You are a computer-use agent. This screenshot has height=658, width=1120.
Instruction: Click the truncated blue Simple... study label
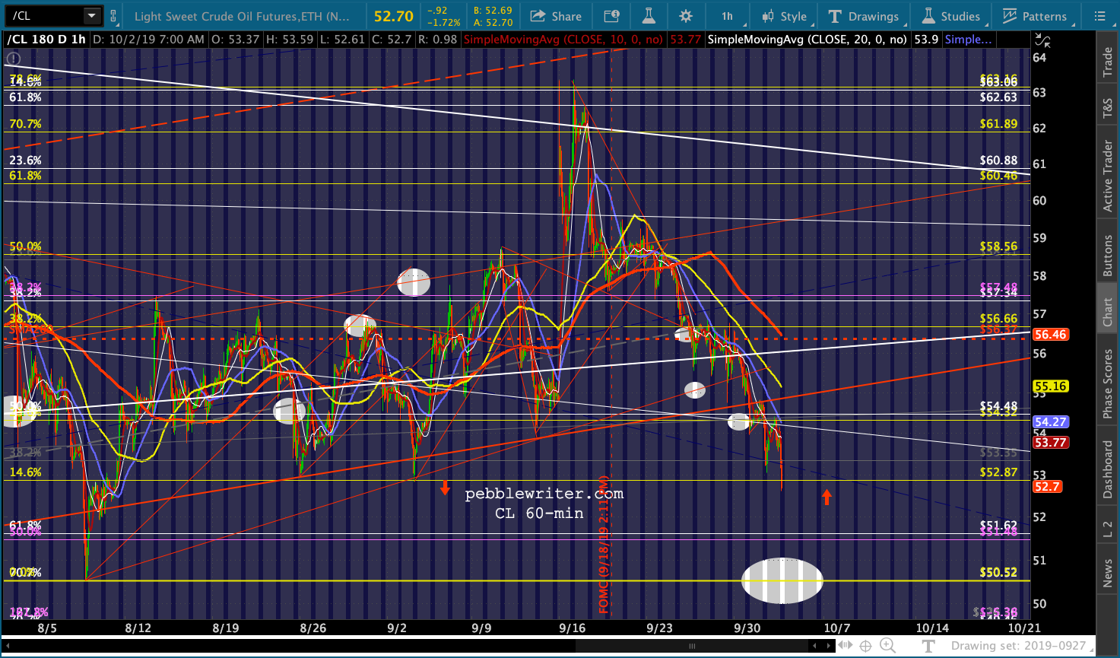click(967, 40)
